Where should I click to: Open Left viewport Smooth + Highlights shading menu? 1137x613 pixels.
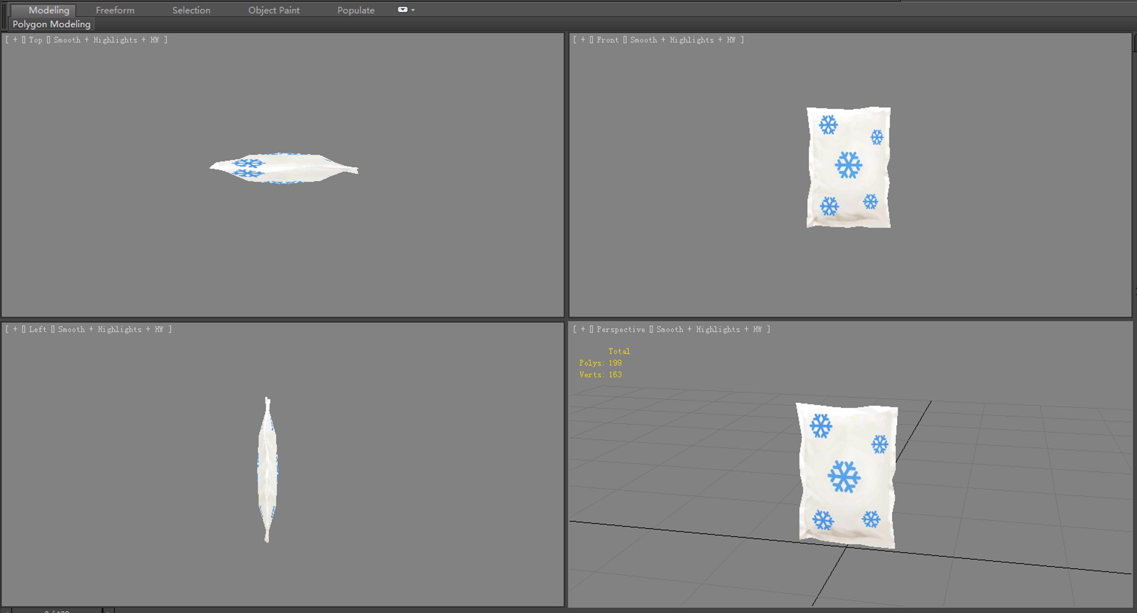(111, 329)
